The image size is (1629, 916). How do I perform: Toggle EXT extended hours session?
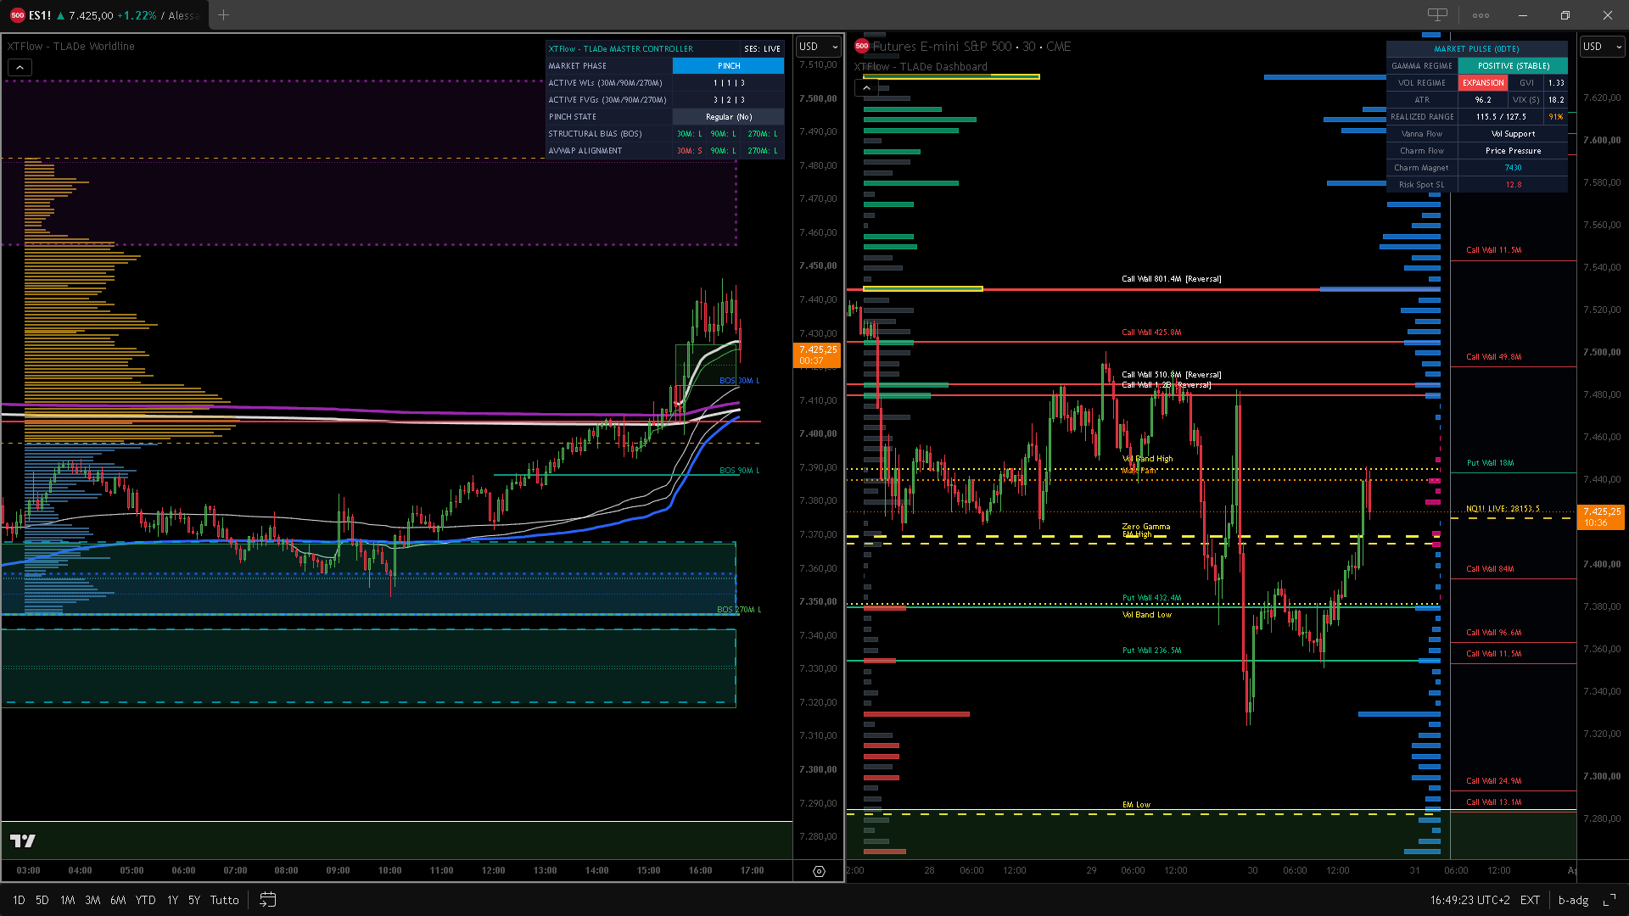coord(1530,900)
